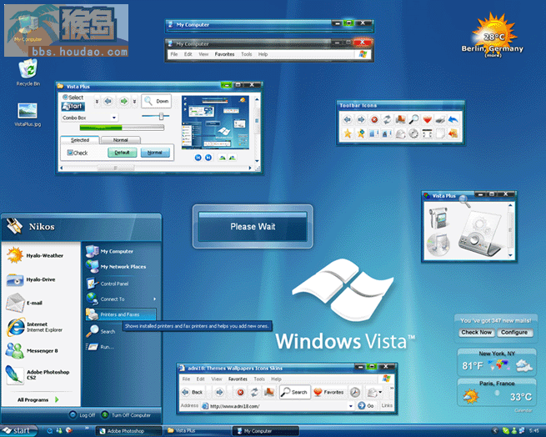This screenshot has width=546, height=437.
Task: Switch to the Selected tab
Action: (80, 140)
